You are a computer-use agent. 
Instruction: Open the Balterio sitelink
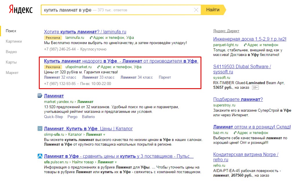(88, 117)
